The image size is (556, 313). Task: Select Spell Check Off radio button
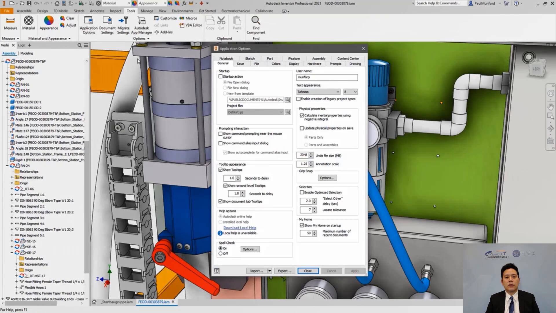(220, 254)
